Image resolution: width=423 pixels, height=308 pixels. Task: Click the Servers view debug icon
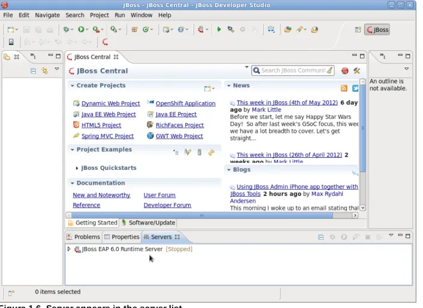333,237
